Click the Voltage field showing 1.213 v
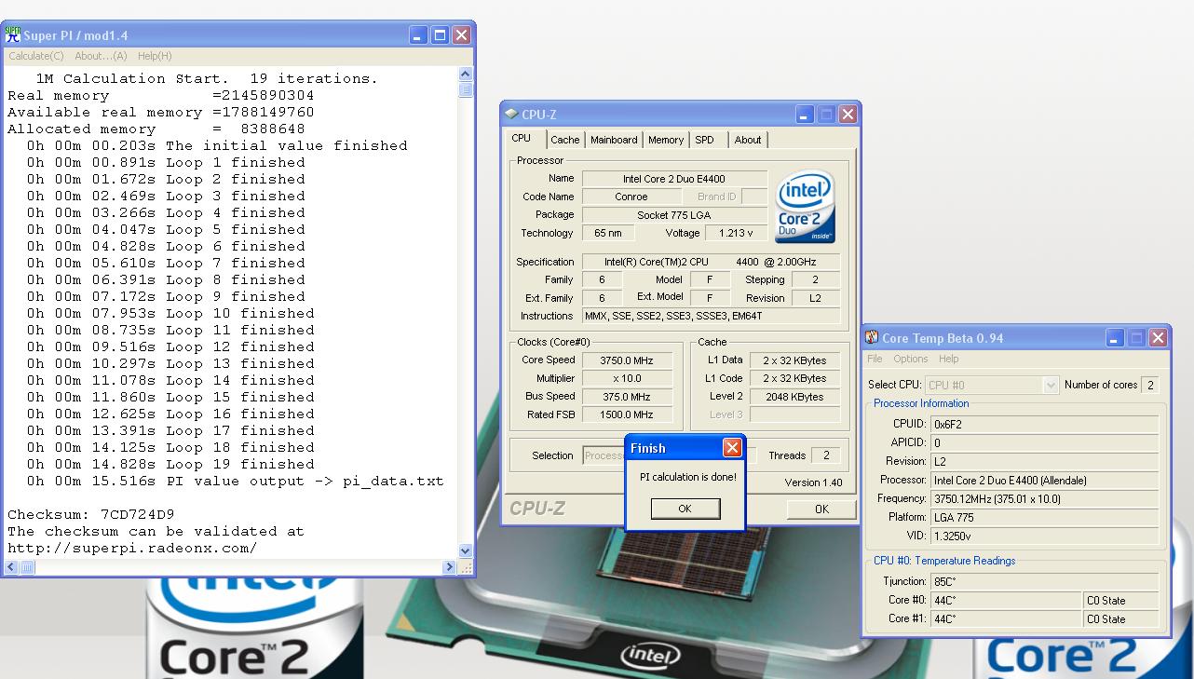Viewport: 1194px width, 679px height. (x=737, y=233)
